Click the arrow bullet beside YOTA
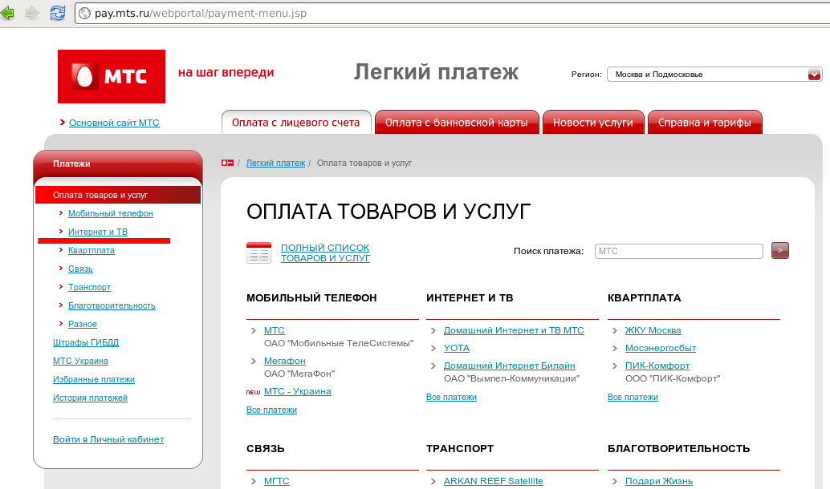This screenshot has width=830, height=489. click(x=433, y=349)
